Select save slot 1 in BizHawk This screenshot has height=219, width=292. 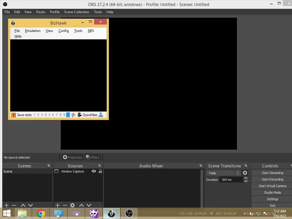(x=35, y=115)
